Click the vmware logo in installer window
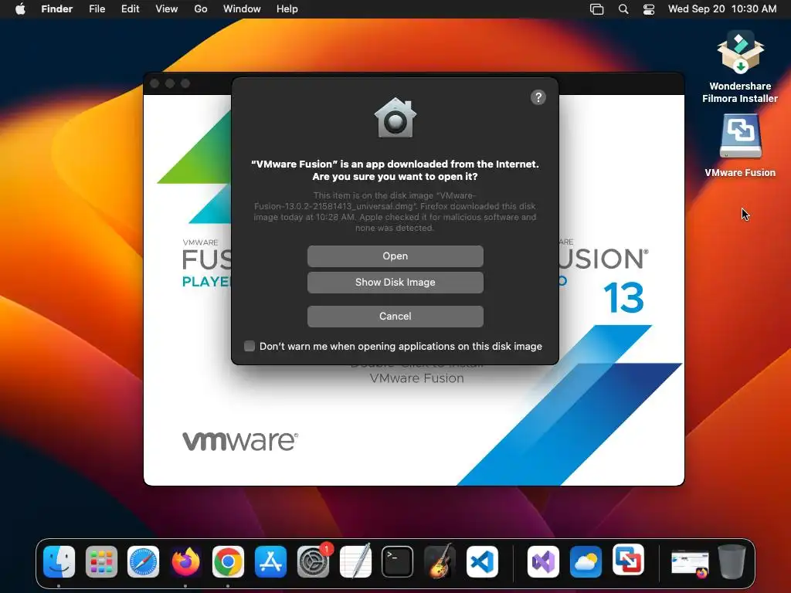This screenshot has height=593, width=791. 240,441
